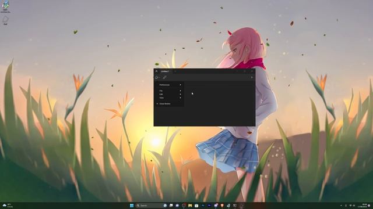Select the Untitled-1 tab

(165, 71)
